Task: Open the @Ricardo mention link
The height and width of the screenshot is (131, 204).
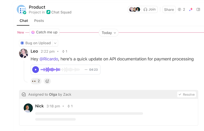Action: tap(49, 59)
